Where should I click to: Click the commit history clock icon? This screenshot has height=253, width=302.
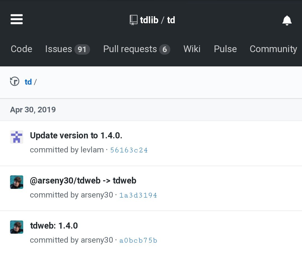tap(15, 82)
